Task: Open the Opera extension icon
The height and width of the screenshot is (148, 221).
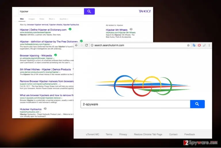Action: 199,45
